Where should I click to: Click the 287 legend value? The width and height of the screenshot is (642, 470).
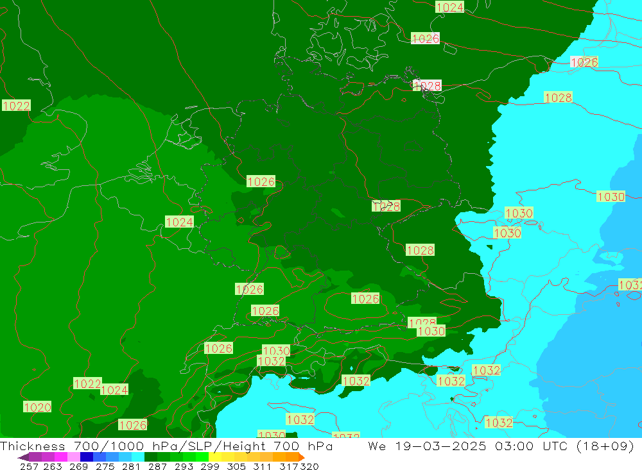coord(157,466)
